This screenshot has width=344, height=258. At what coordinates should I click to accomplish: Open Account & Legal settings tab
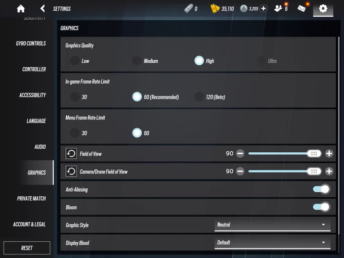[29, 225]
